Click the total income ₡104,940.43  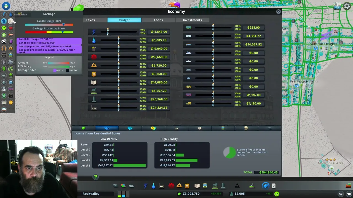click(x=268, y=172)
